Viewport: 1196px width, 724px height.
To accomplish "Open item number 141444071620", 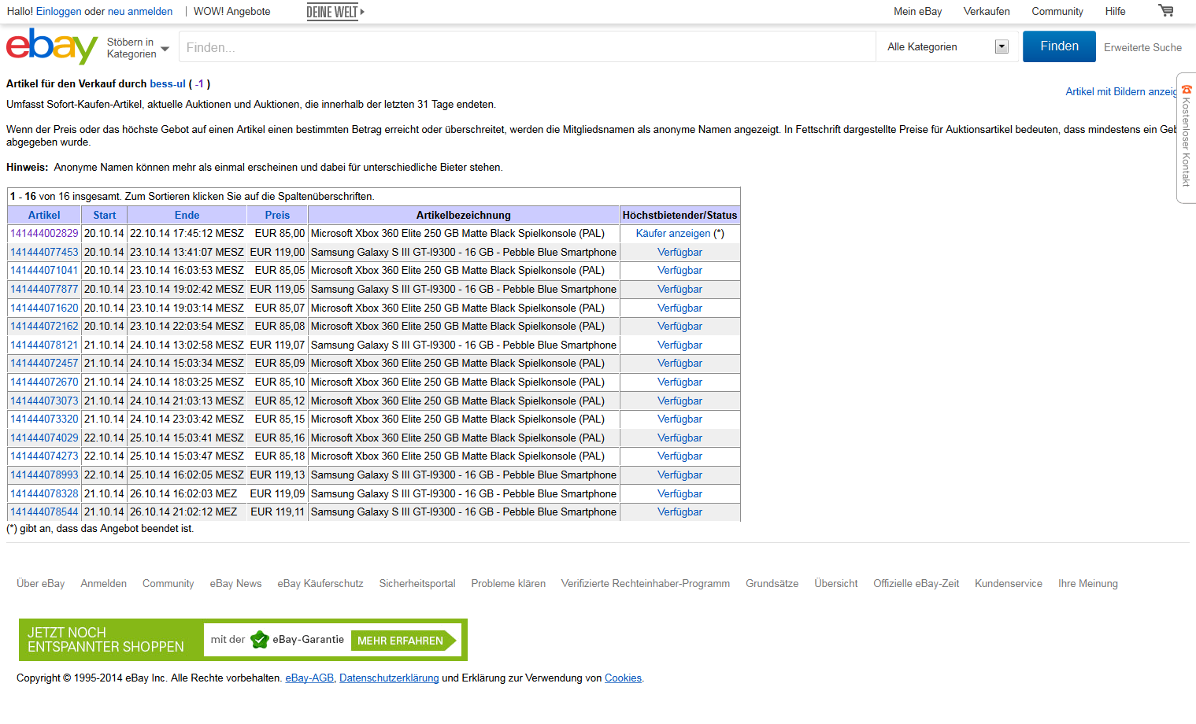I will [44, 308].
